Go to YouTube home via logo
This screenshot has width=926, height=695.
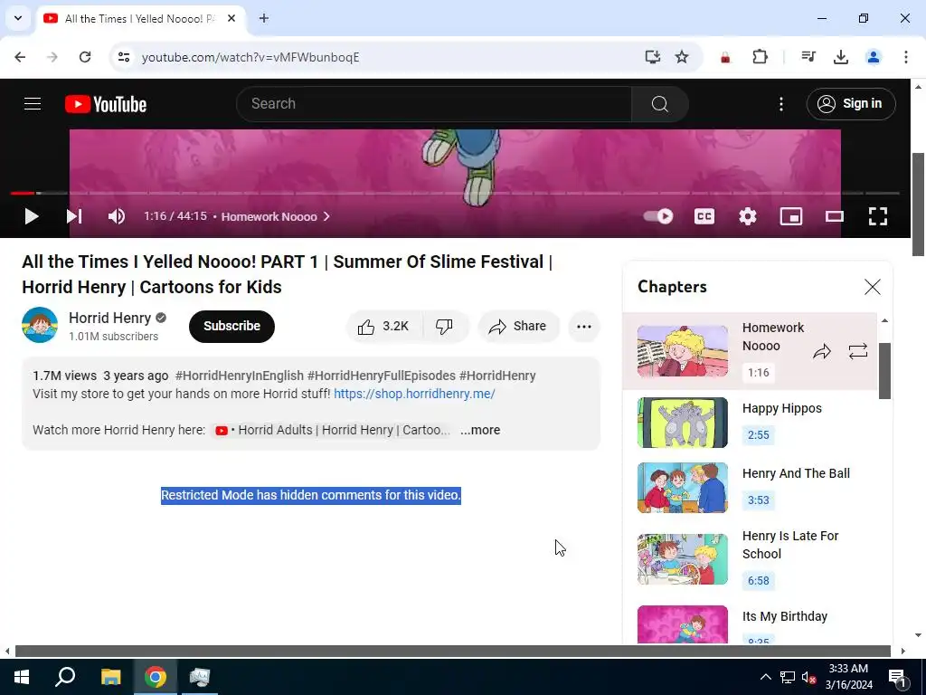point(106,104)
